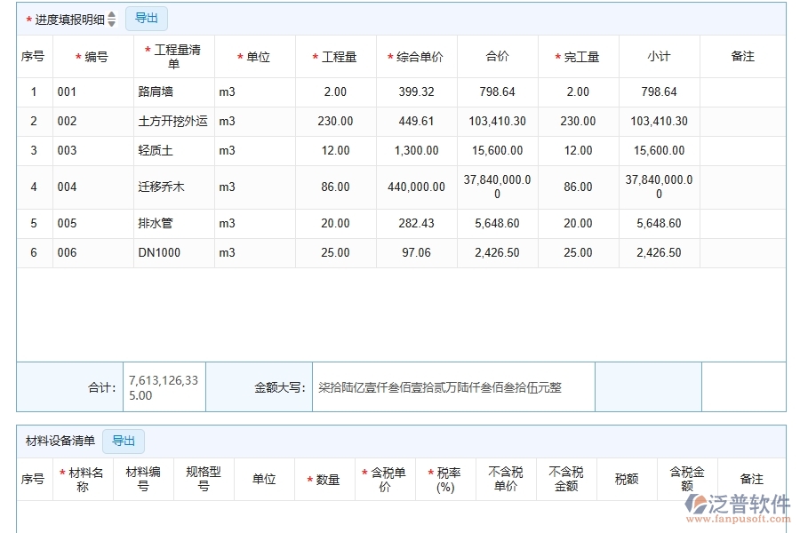Click the 金额大写 uppercase amount field
The height and width of the screenshot is (533, 800).
point(452,386)
